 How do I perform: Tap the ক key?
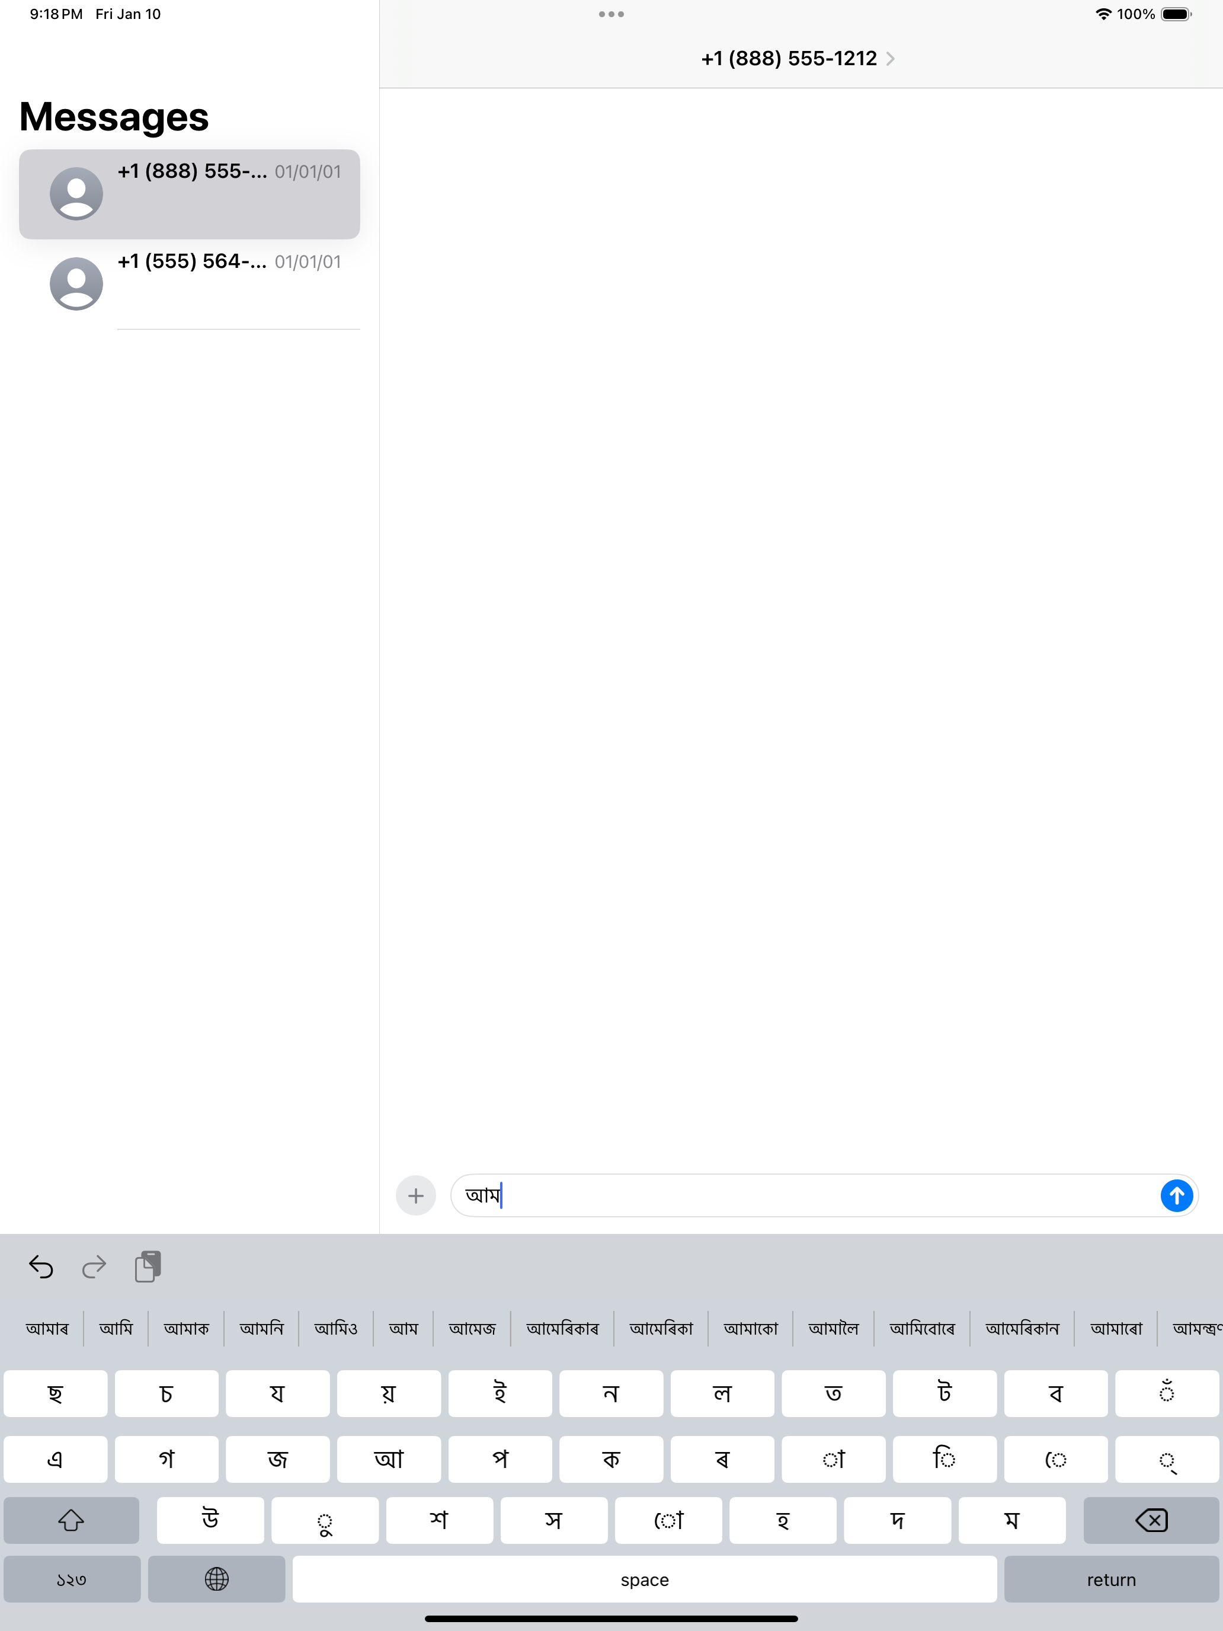(x=611, y=1459)
